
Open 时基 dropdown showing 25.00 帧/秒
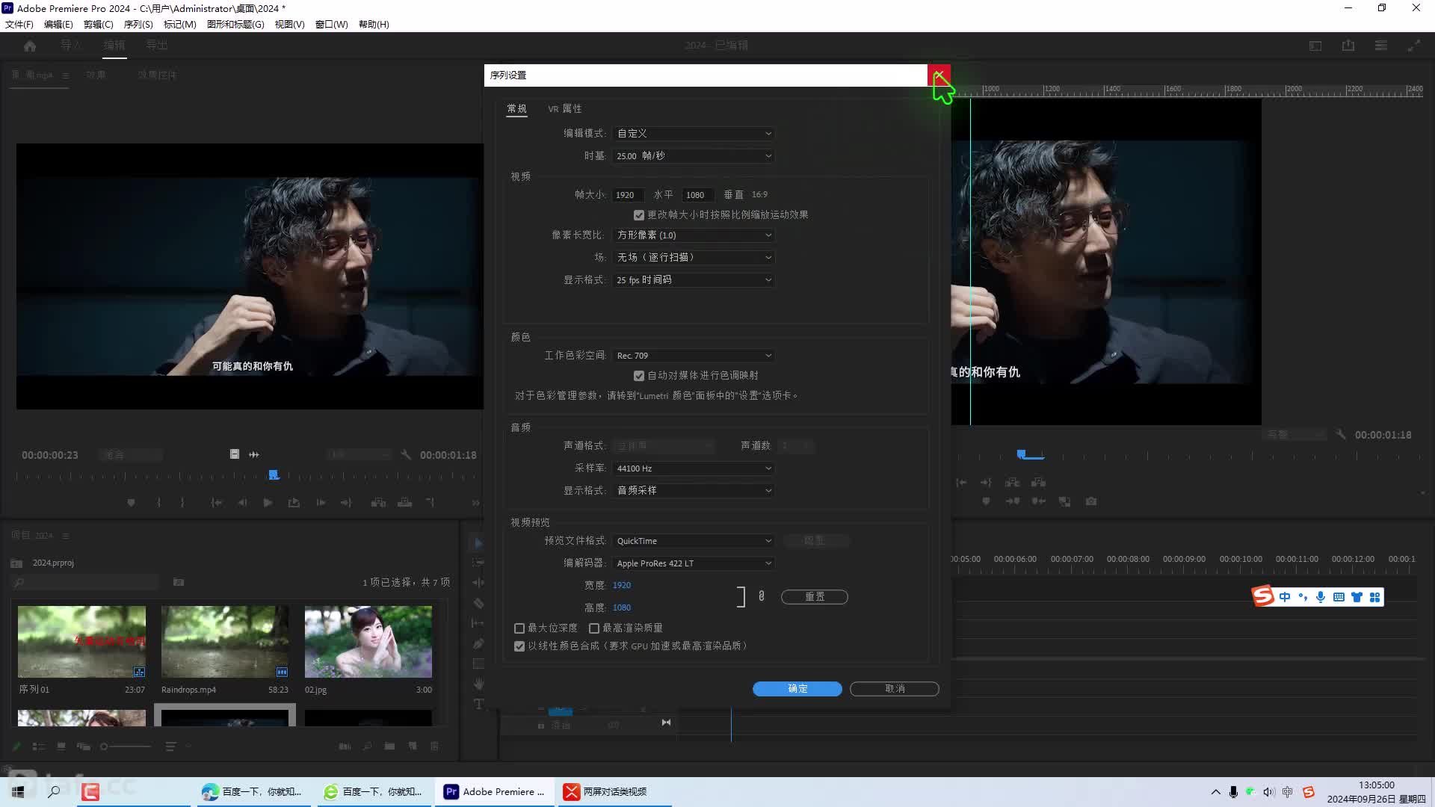pos(694,155)
